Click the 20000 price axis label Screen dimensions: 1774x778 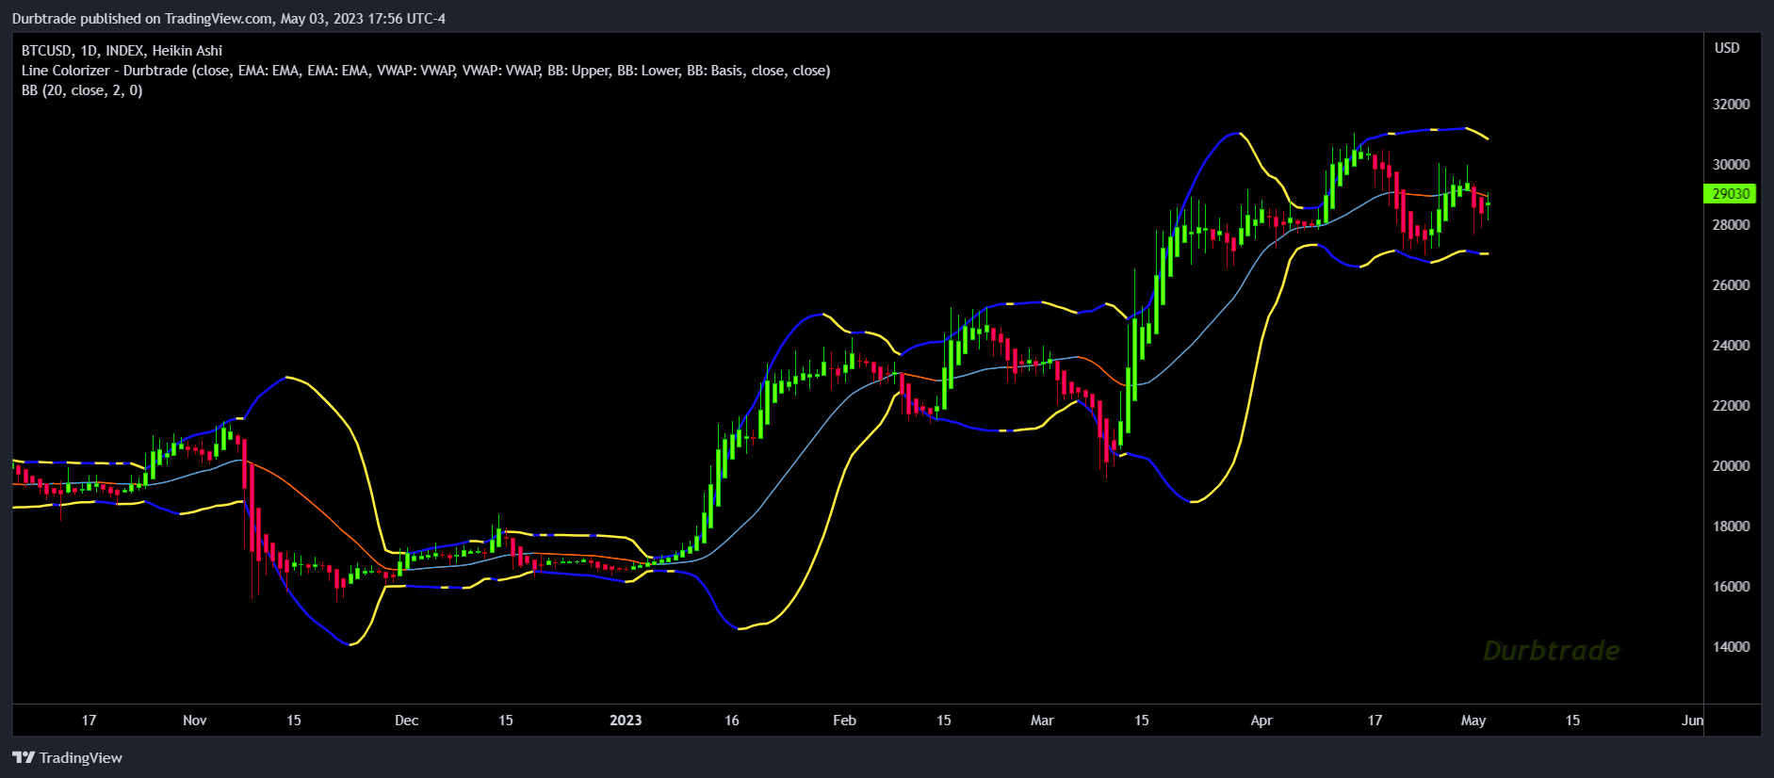pos(1731,466)
